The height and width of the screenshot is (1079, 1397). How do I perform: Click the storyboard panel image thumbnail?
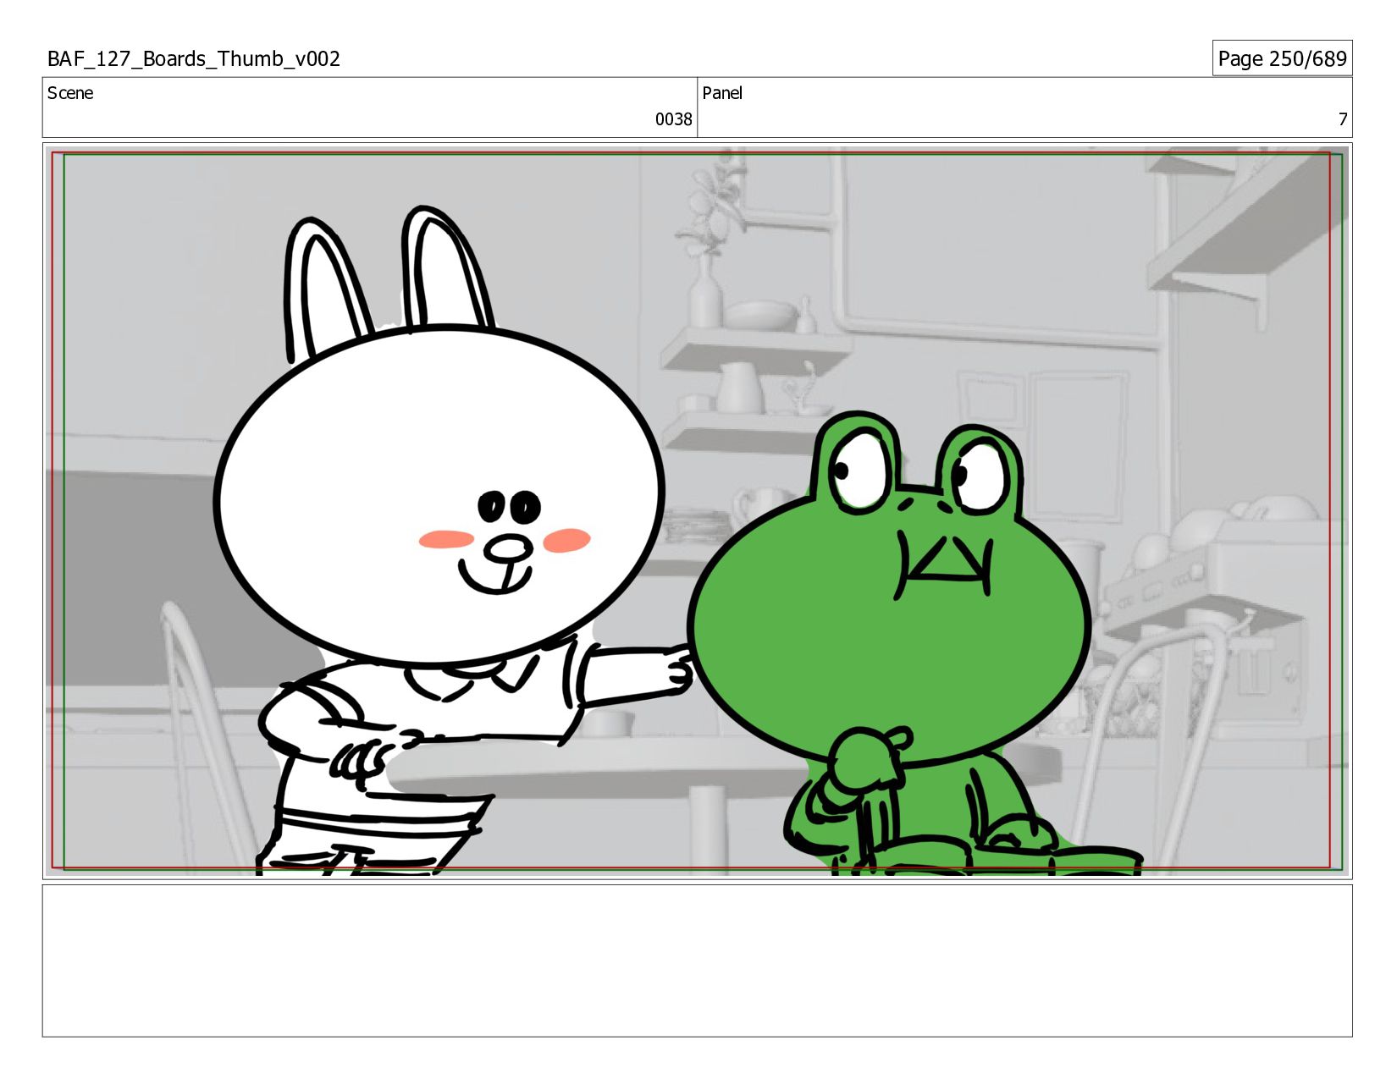(698, 511)
